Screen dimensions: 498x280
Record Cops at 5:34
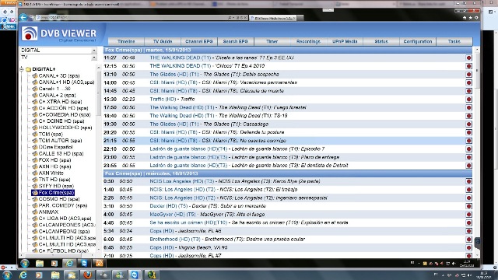(x=468, y=231)
